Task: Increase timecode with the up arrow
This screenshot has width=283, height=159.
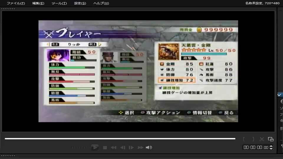Action: point(271,146)
